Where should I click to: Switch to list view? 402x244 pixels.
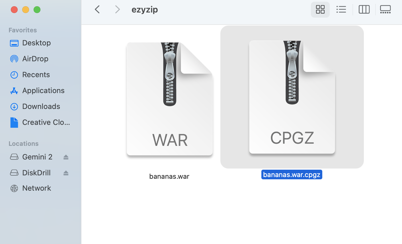tap(341, 9)
